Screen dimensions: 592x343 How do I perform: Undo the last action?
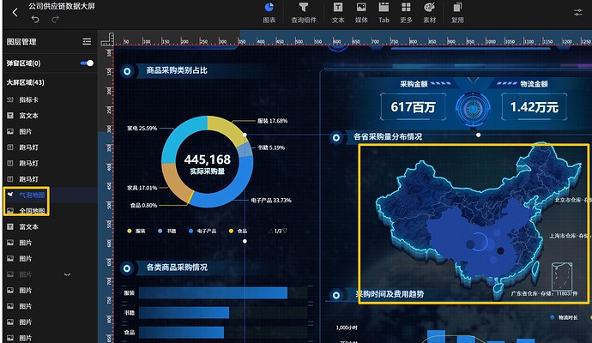point(35,19)
